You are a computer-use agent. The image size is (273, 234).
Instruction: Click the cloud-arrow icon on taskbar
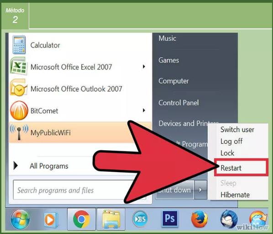[x=258, y=219]
